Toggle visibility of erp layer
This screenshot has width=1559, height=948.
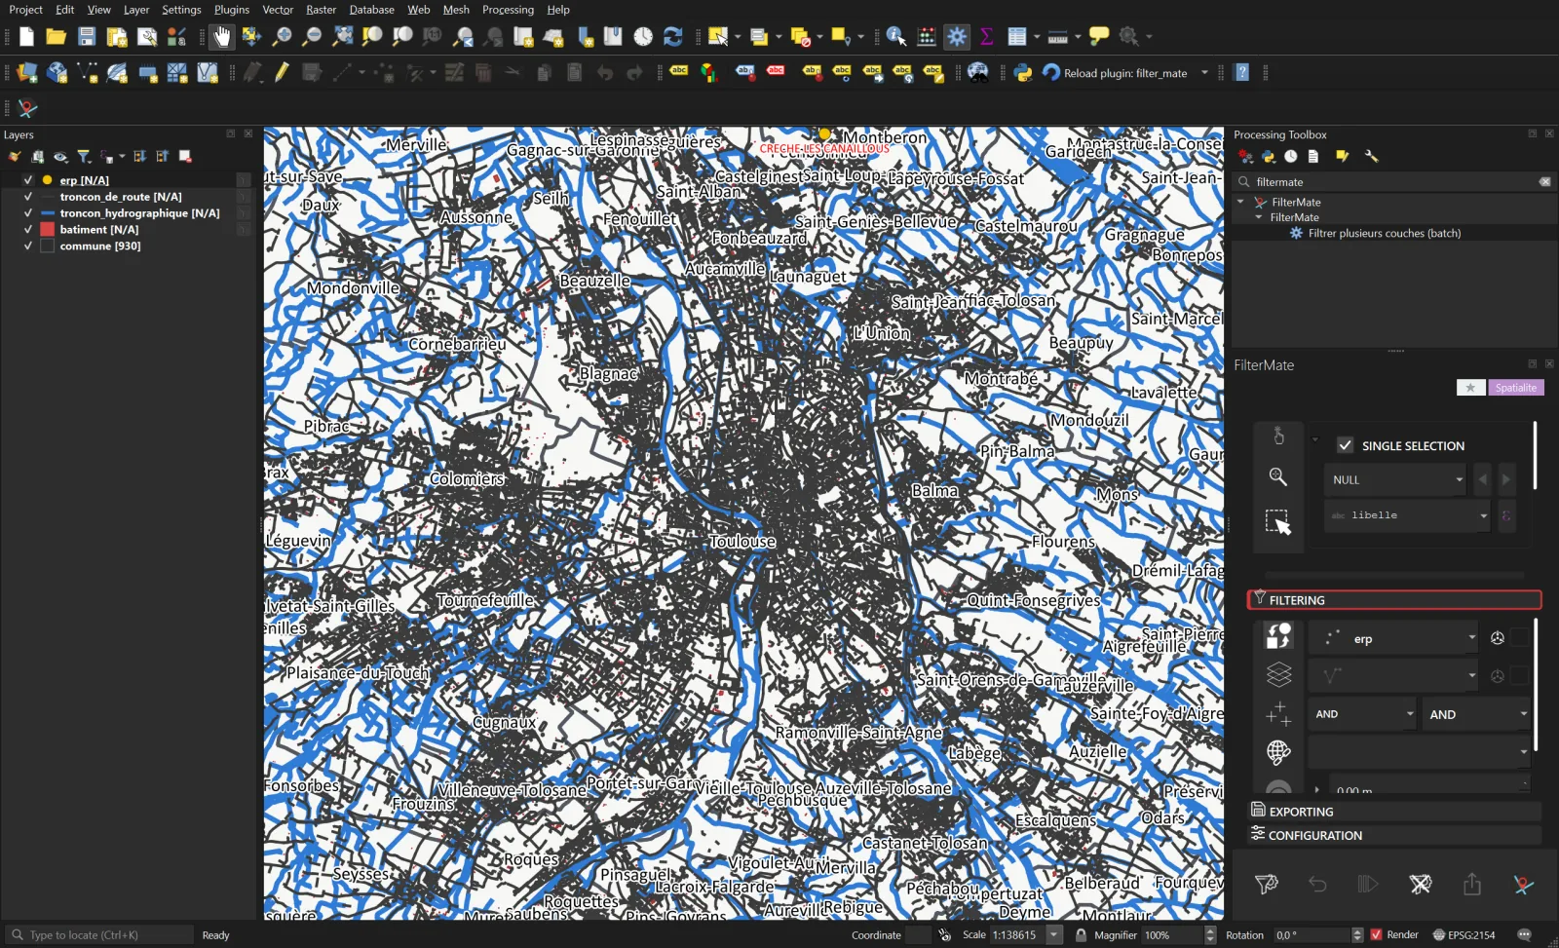[x=28, y=180]
